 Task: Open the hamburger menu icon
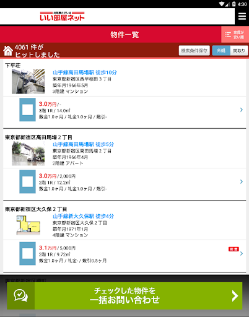click(242, 16)
